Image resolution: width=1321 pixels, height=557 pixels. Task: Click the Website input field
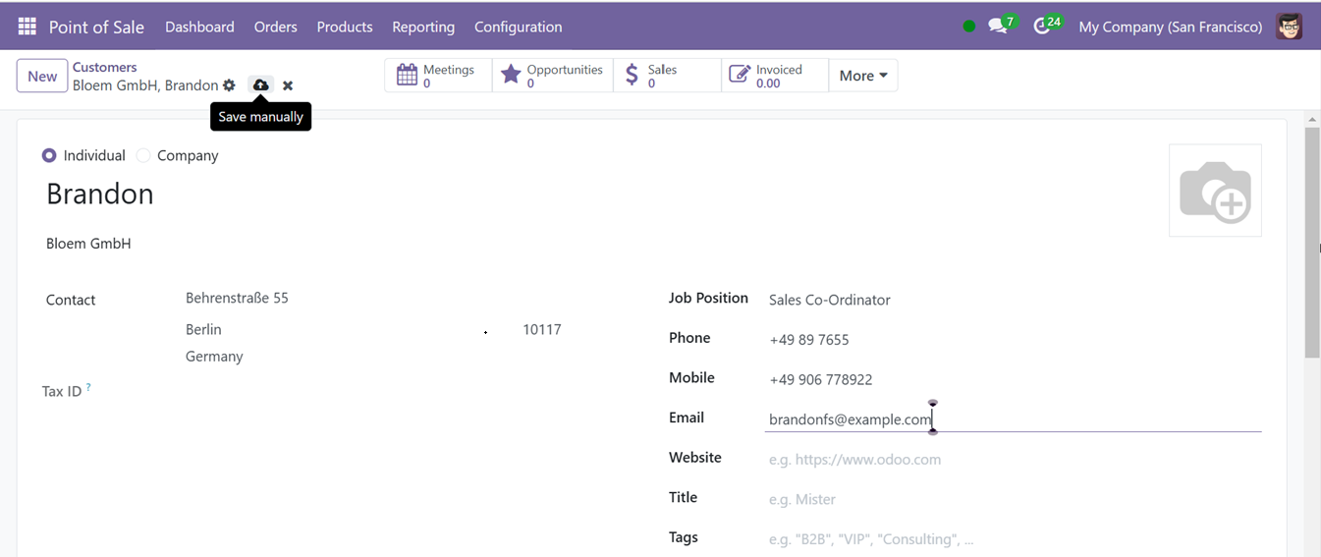[1015, 459]
